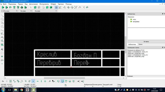Click the Команда input field
This screenshot has width=165, height=92.
click(149, 76)
